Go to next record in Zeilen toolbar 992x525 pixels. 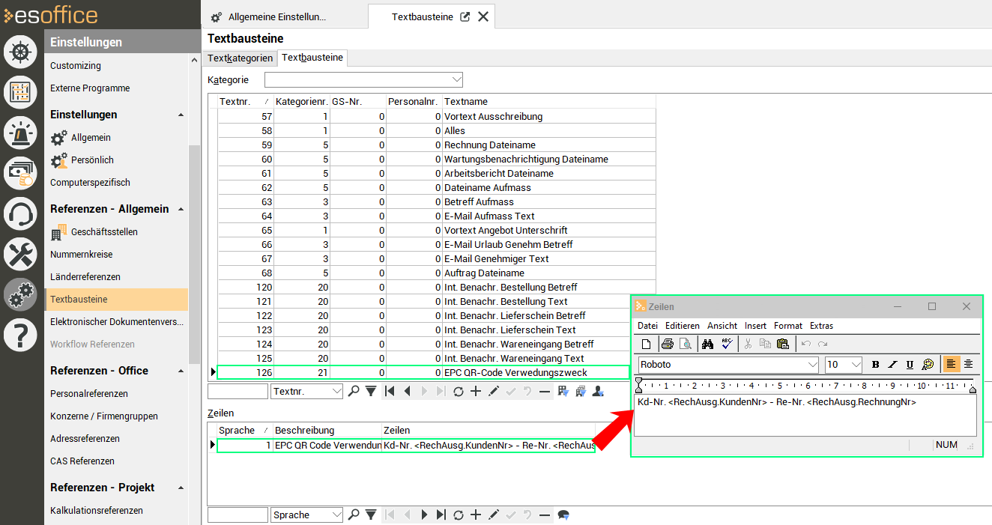click(x=424, y=515)
